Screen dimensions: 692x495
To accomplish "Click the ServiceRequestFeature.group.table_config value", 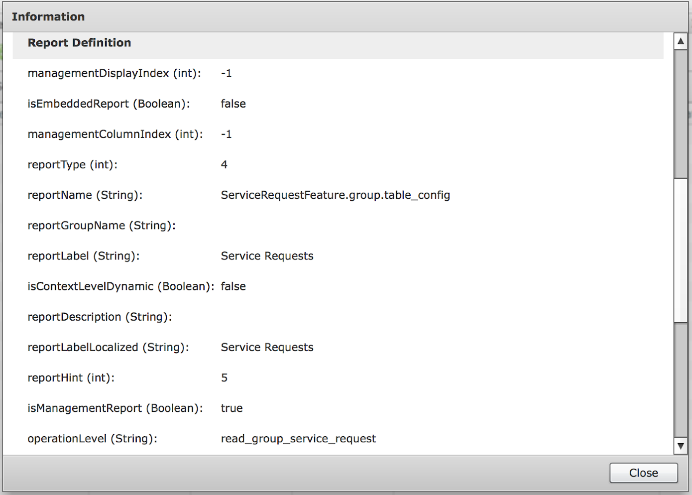I will [x=336, y=195].
